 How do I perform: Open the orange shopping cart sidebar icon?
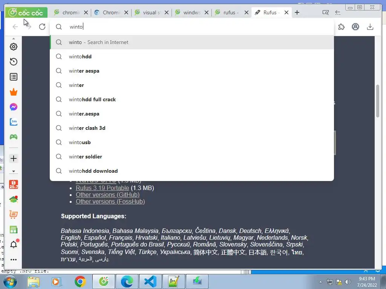coord(14,214)
